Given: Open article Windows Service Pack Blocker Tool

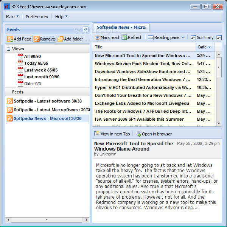Looking at the screenshot, I should 154,64.
